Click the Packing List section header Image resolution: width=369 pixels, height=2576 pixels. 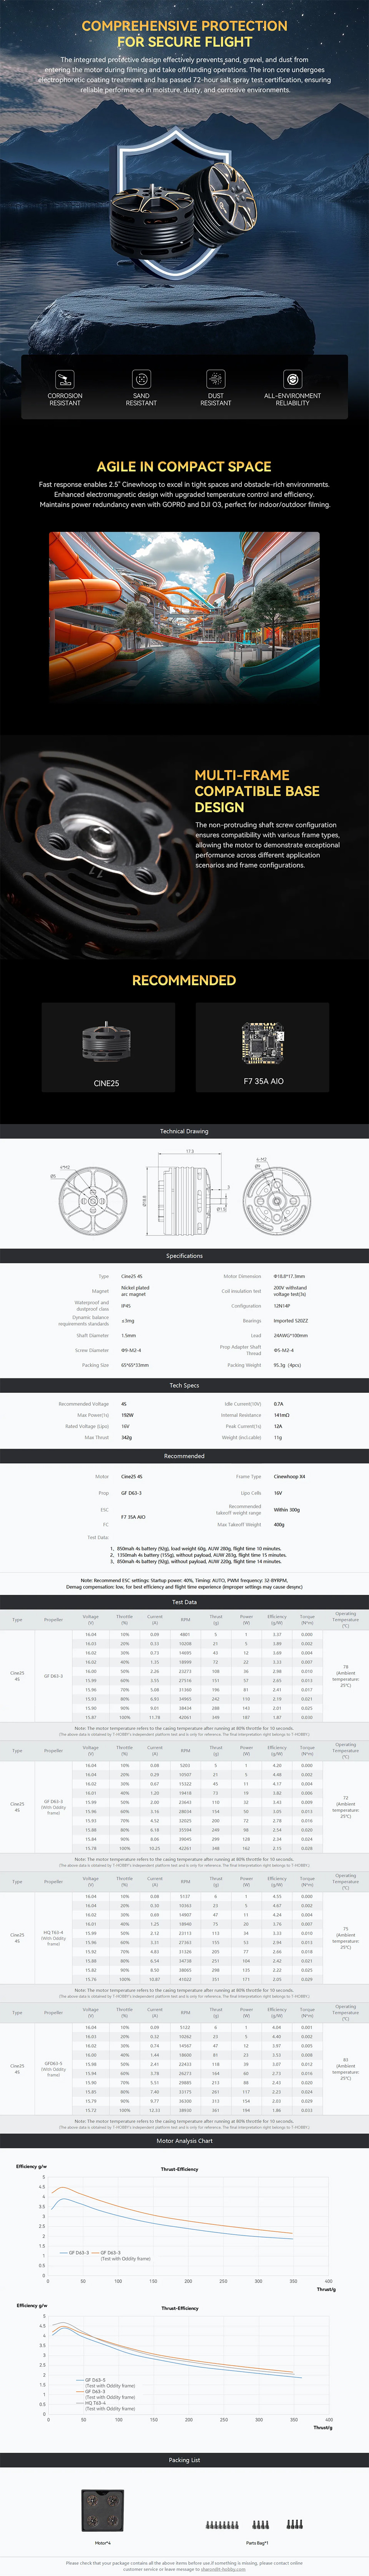pos(184,2460)
